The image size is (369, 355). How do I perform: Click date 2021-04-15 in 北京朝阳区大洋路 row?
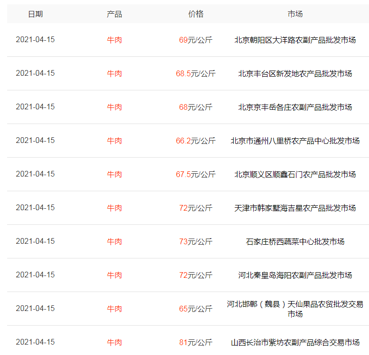coord(35,39)
